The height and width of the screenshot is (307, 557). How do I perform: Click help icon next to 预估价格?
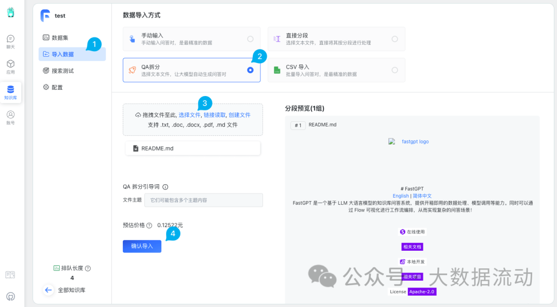pos(149,225)
